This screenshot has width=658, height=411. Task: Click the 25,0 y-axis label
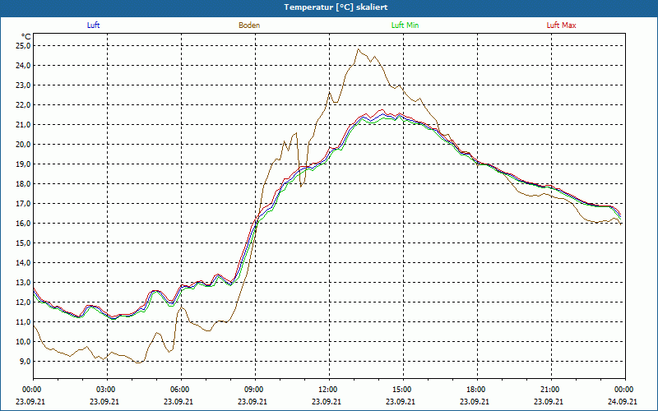[22, 45]
